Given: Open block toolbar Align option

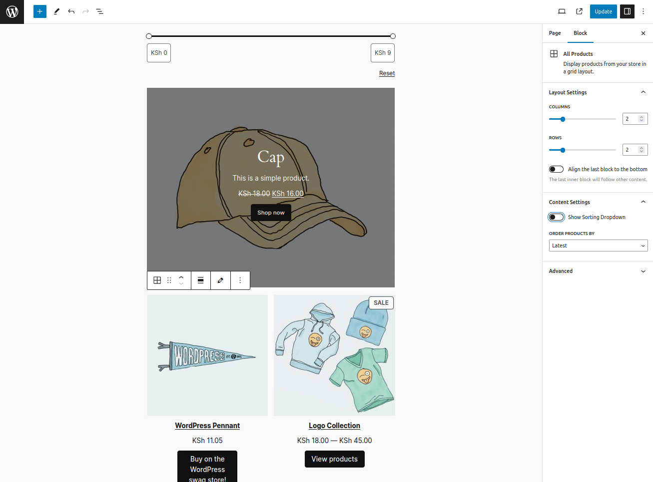Looking at the screenshot, I should (x=200, y=280).
